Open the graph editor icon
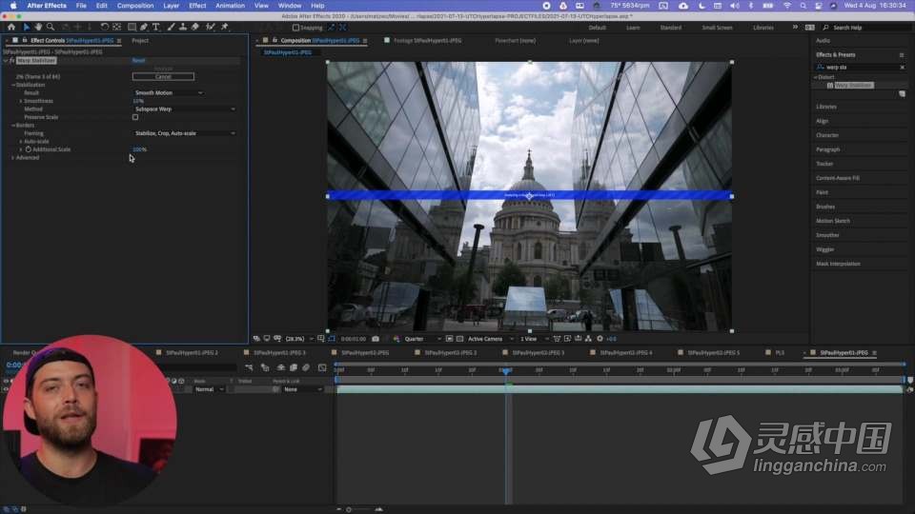 pos(322,367)
